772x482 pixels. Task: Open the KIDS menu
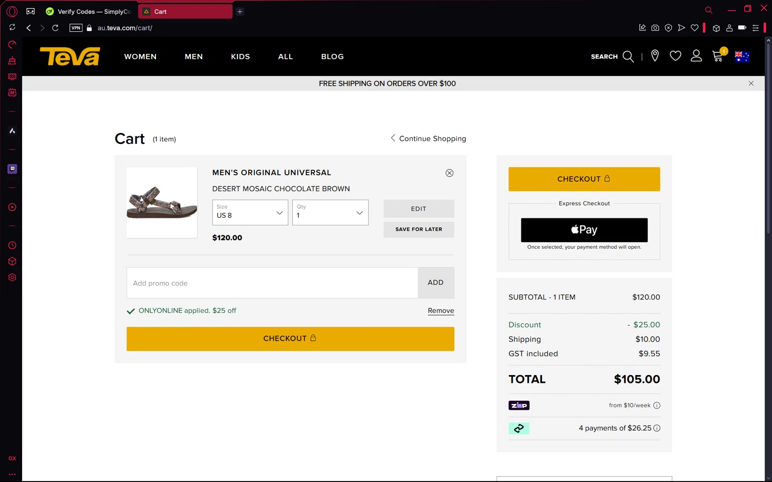(x=240, y=57)
